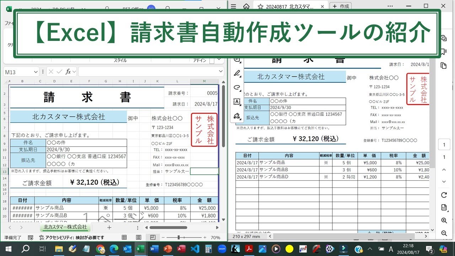Zoom out with the PDF magnifier minus icon
Screen dimensions: 455x256
(444, 233)
